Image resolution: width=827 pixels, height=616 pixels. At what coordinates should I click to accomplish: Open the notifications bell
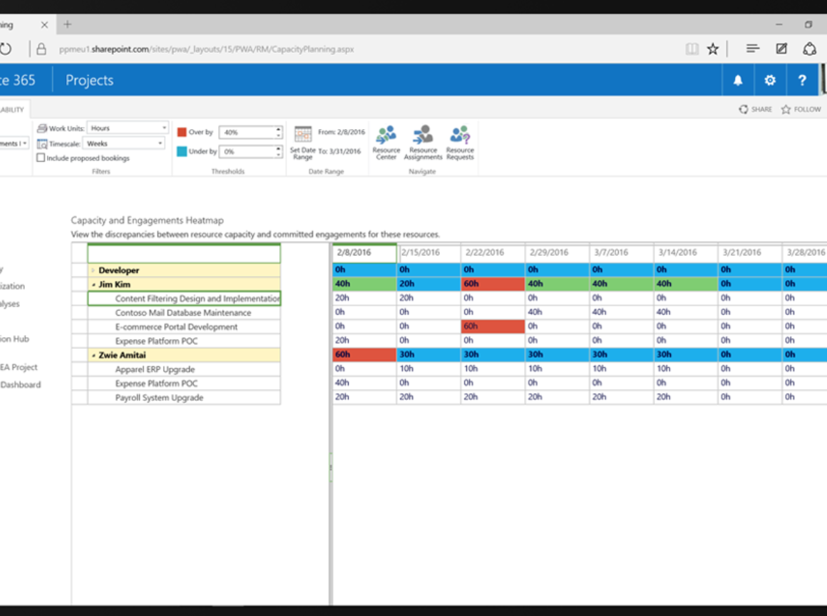coord(738,80)
